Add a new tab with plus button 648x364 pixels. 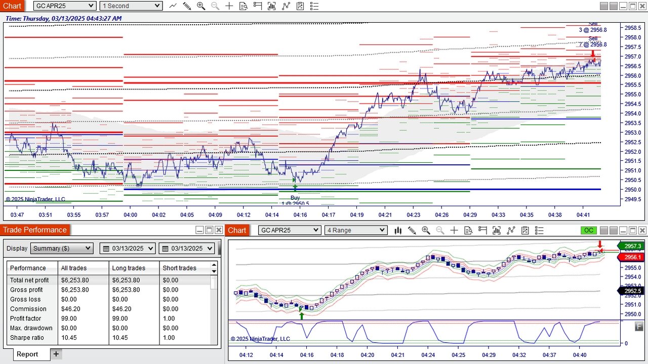(56, 354)
